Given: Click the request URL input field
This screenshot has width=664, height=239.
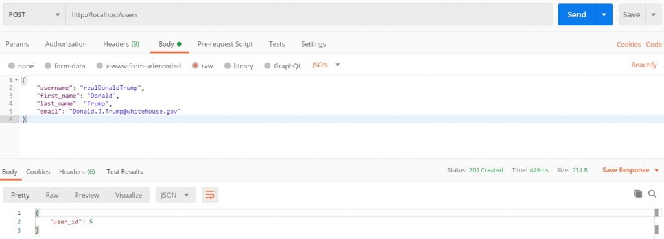Looking at the screenshot, I should [309, 14].
